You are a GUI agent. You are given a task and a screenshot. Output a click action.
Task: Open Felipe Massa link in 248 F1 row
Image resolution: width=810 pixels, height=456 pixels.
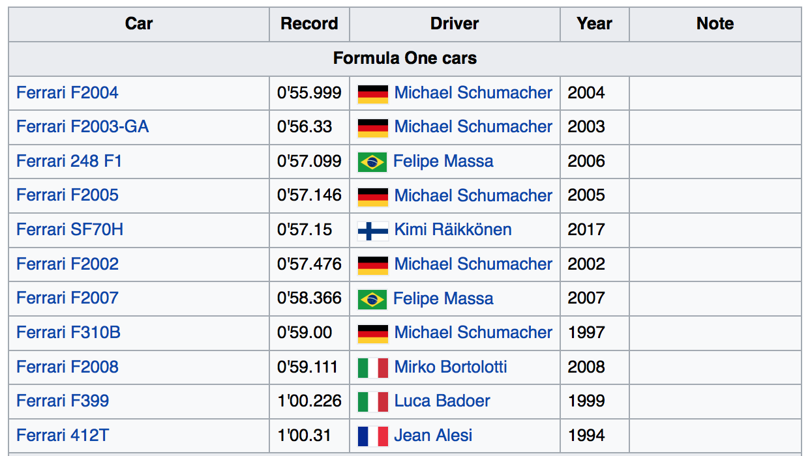443,161
